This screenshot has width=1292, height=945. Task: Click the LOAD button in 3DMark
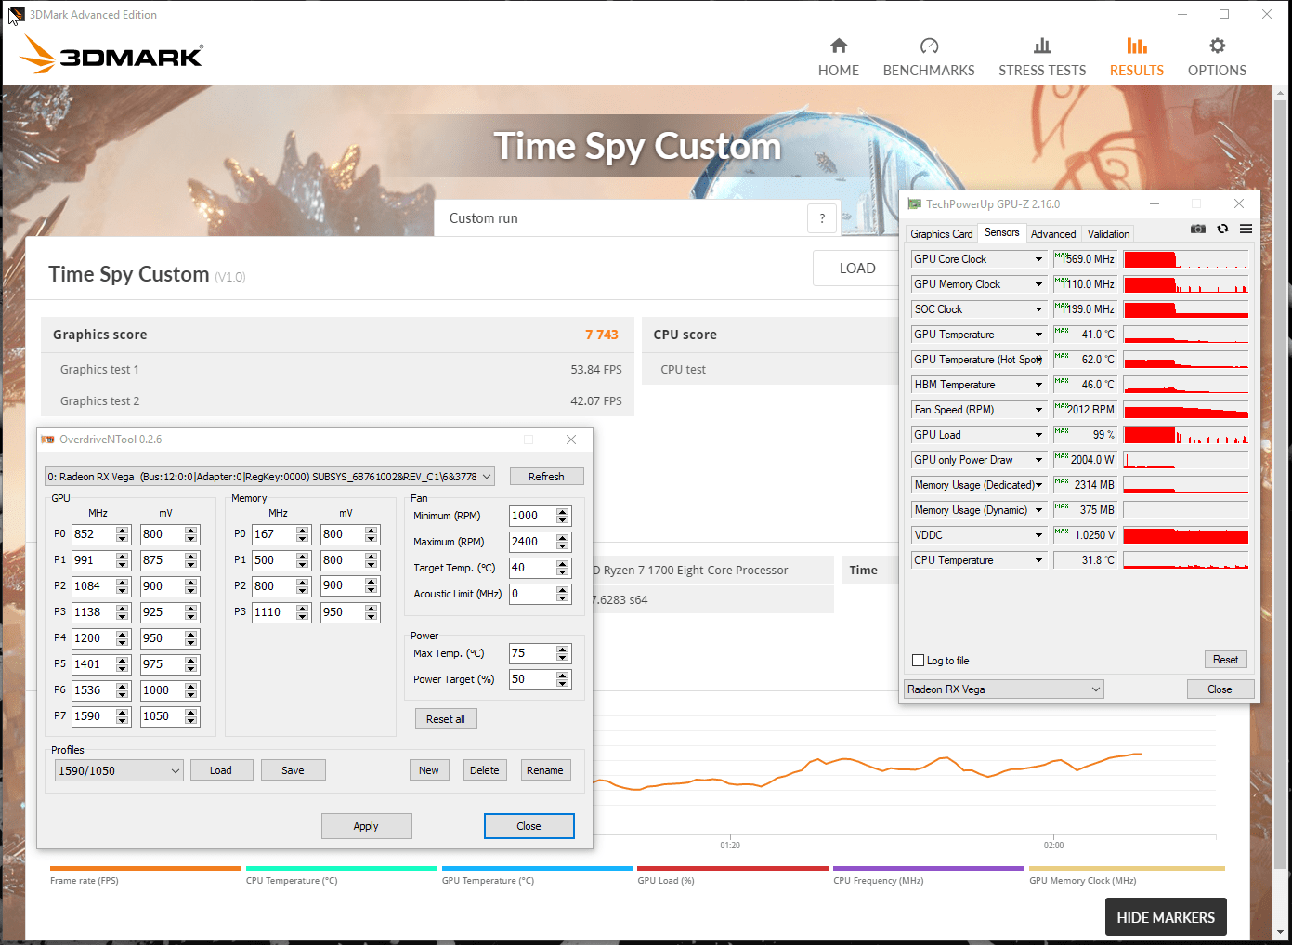tap(857, 269)
